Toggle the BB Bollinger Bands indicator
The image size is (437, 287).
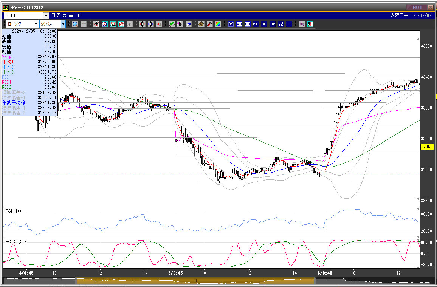pos(248,24)
